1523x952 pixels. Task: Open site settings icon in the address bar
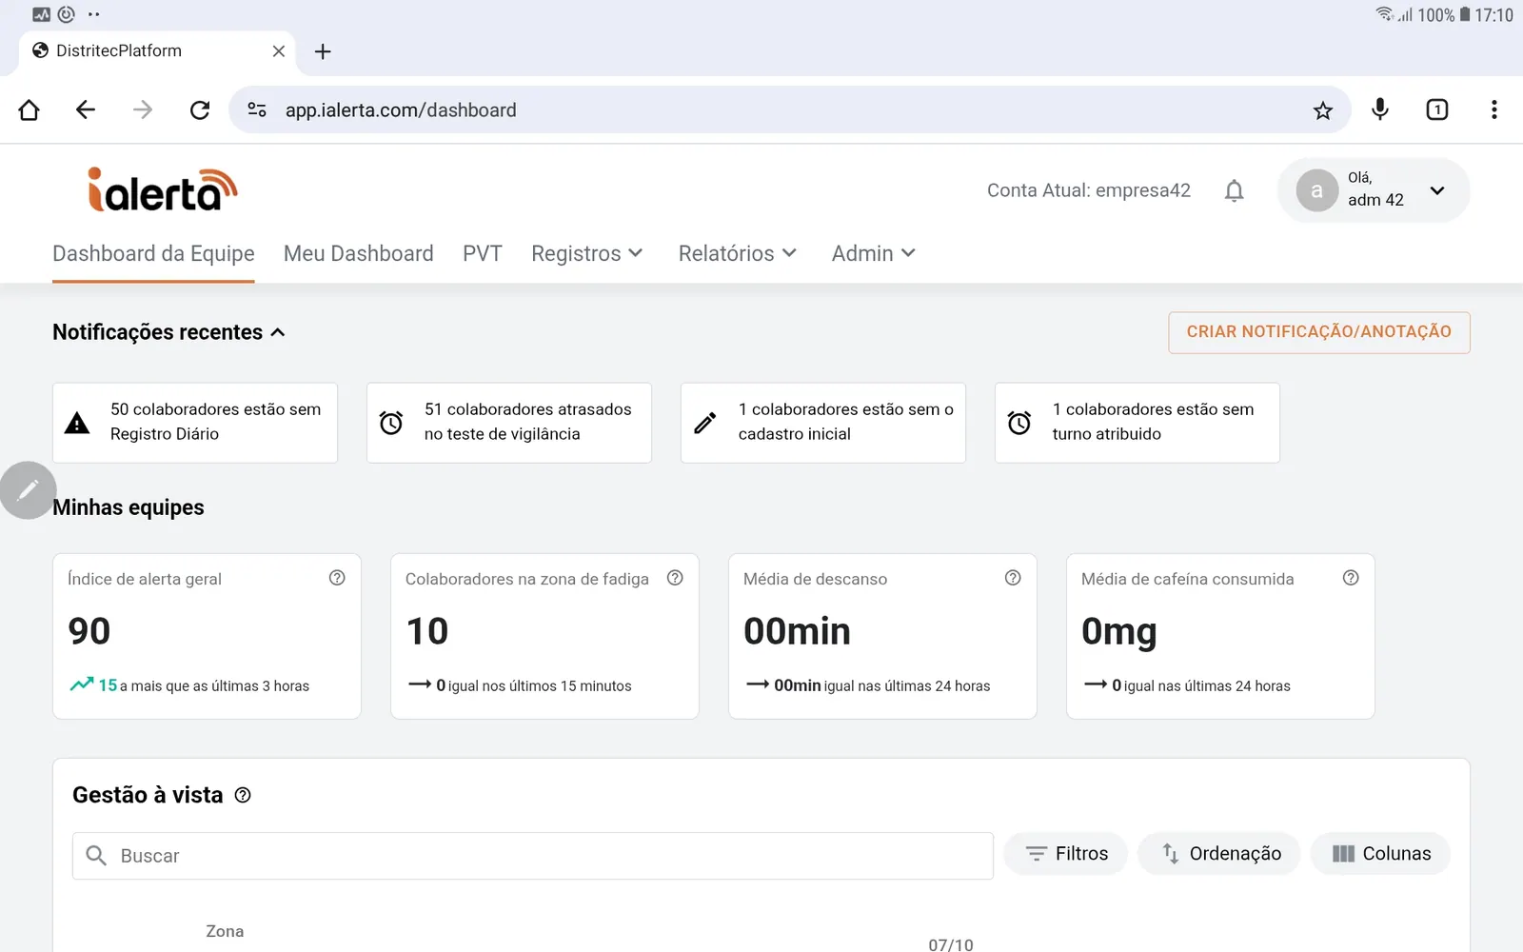point(257,109)
